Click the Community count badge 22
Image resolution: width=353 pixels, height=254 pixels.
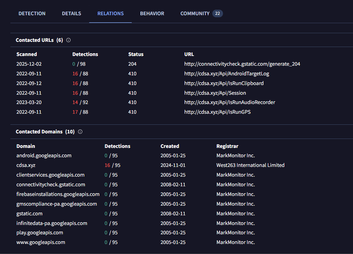(x=217, y=13)
